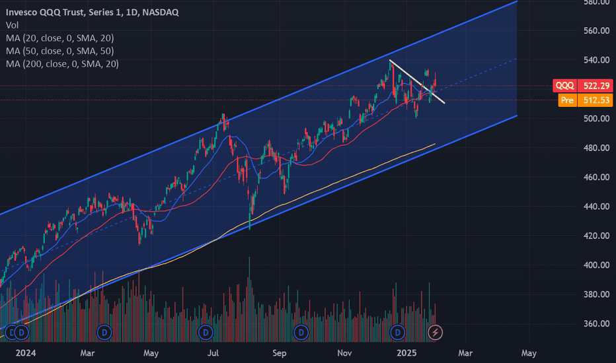Click the dividend D marker near March 2024
The image size is (616, 363).
(104, 333)
